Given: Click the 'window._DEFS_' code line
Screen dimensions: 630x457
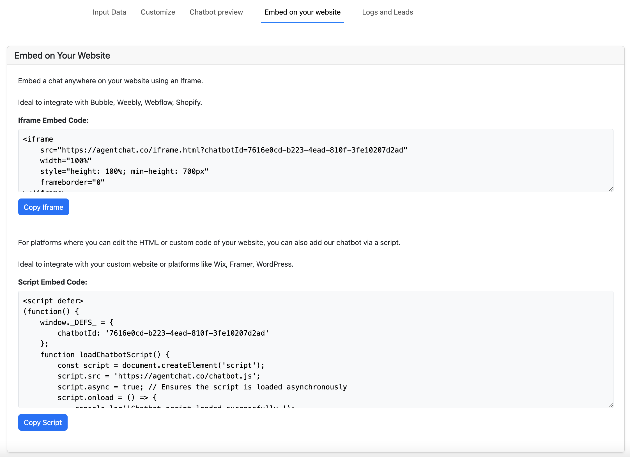Looking at the screenshot, I should click(x=77, y=322).
